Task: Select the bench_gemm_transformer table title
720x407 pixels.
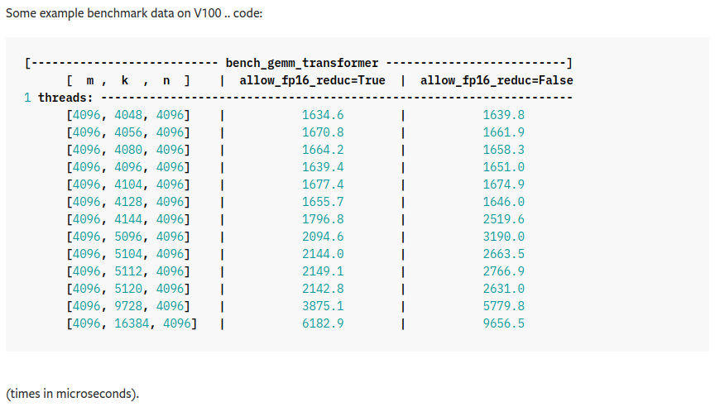Action: tap(302, 63)
